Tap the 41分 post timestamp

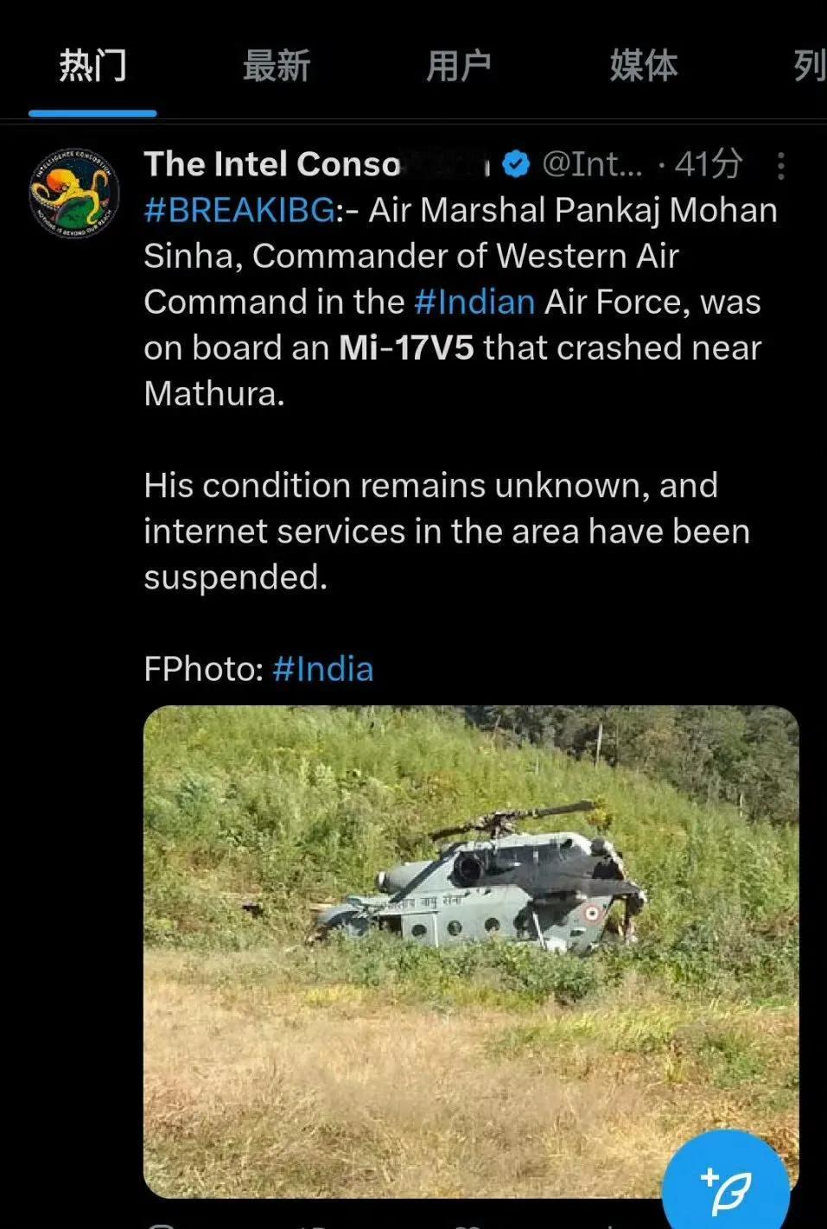709,163
